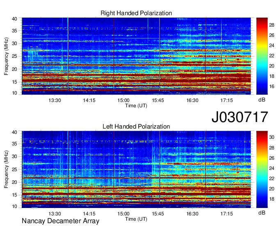Click the "dB" unit under Right Handed color bar

pos(262,100)
